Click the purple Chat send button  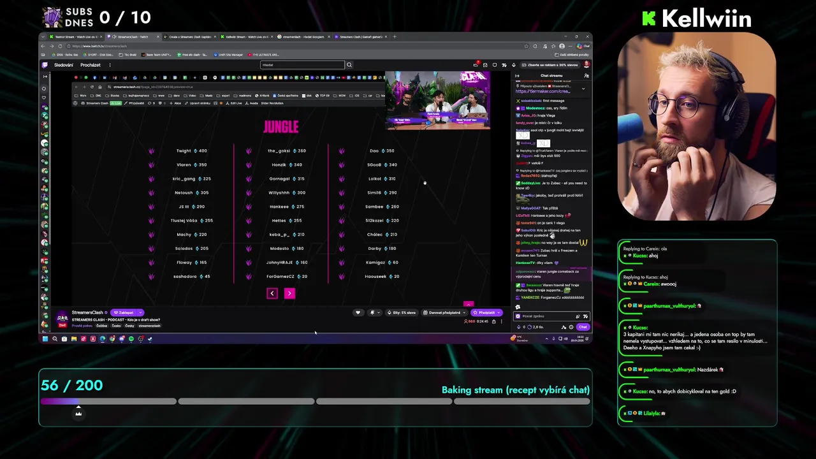coord(583,327)
